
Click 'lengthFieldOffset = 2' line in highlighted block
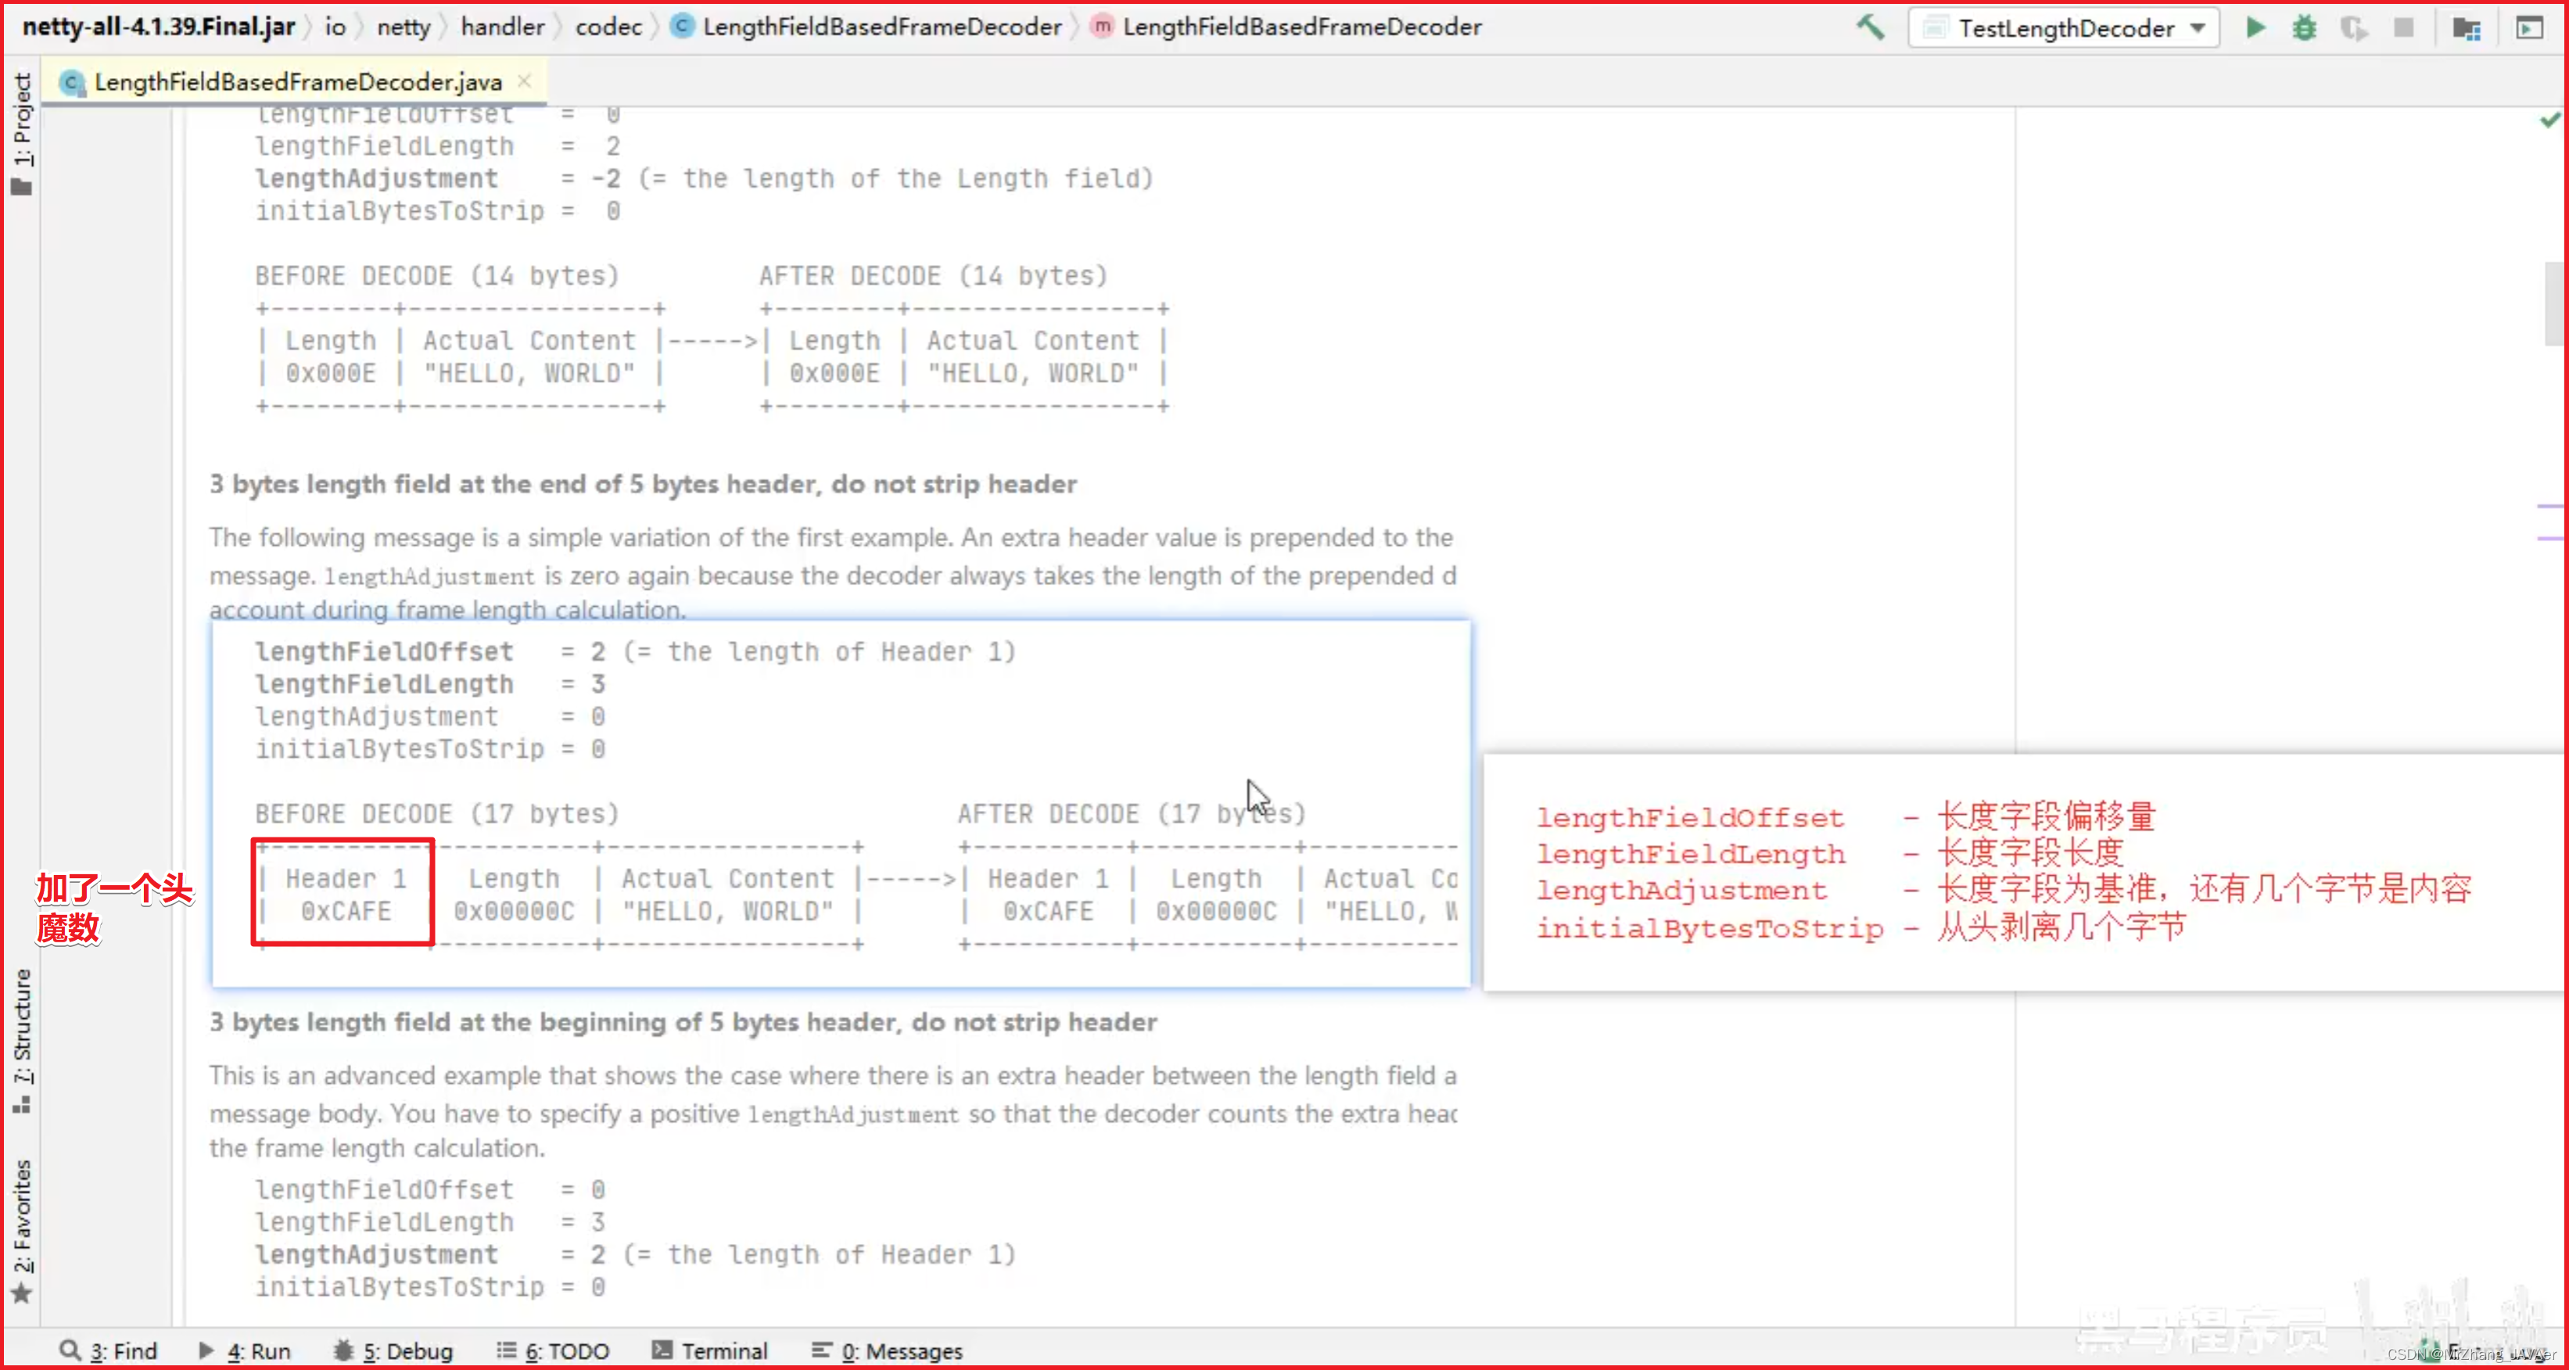coord(634,652)
